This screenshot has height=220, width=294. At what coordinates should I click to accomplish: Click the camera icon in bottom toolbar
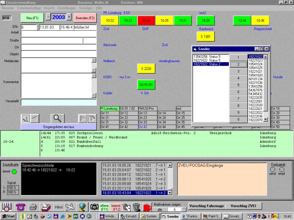point(94,207)
